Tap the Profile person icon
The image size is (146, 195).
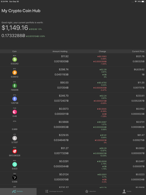124,191
